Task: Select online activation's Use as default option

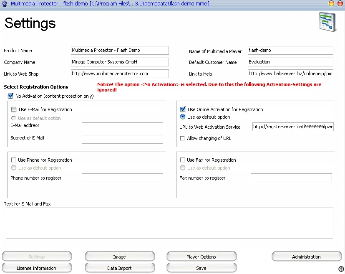Action: [x=183, y=117]
